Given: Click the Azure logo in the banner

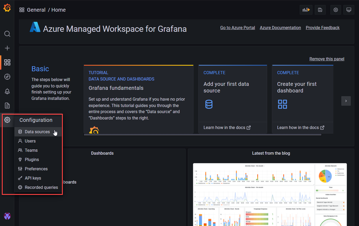Looking at the screenshot, I should pos(35,27).
